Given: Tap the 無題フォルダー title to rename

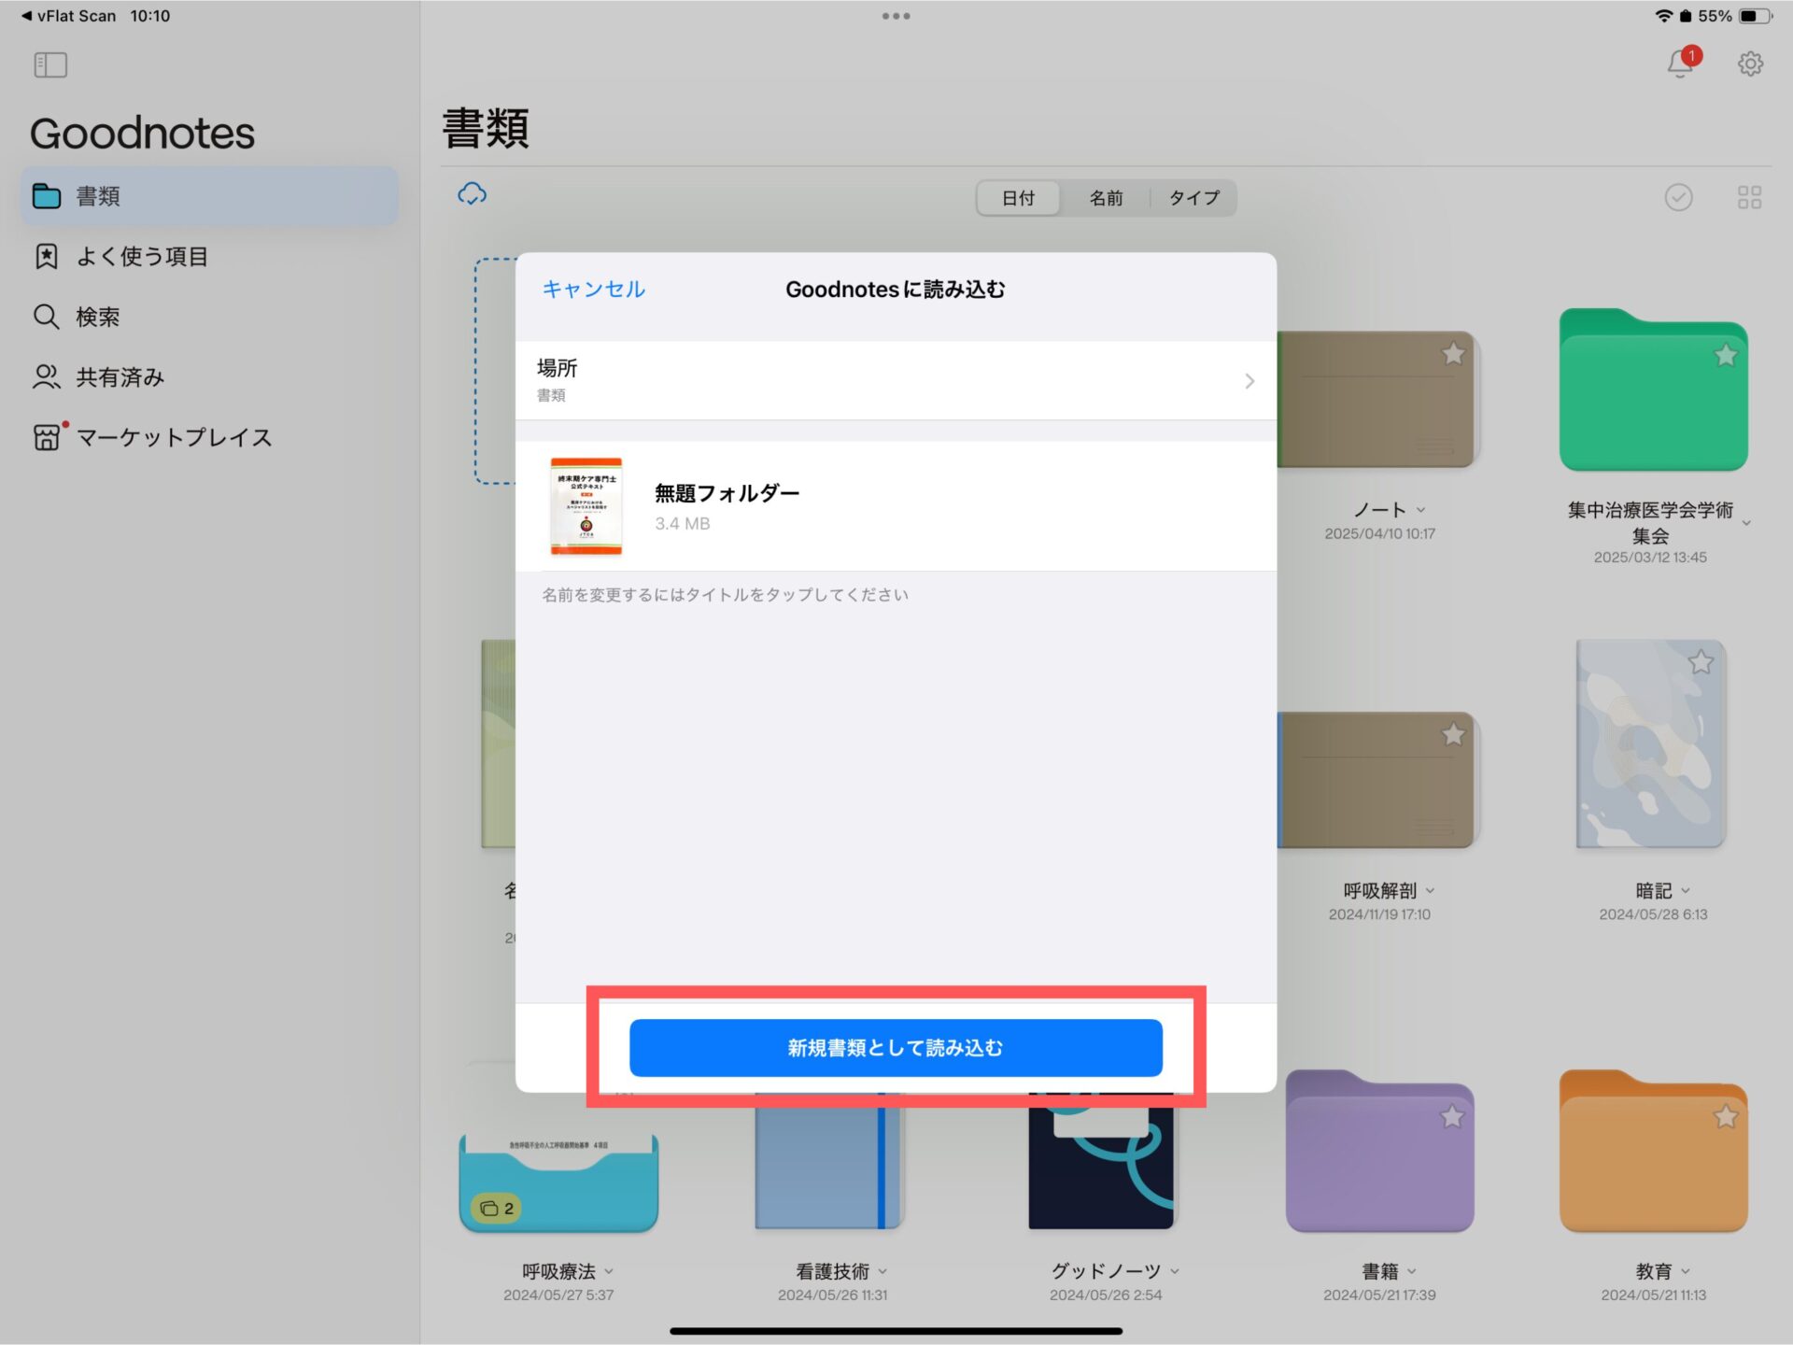Looking at the screenshot, I should (727, 493).
